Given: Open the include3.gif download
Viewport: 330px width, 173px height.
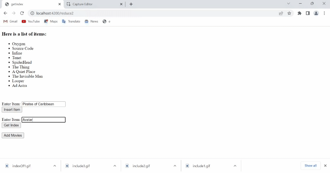Looking at the screenshot, I should tap(81, 166).
